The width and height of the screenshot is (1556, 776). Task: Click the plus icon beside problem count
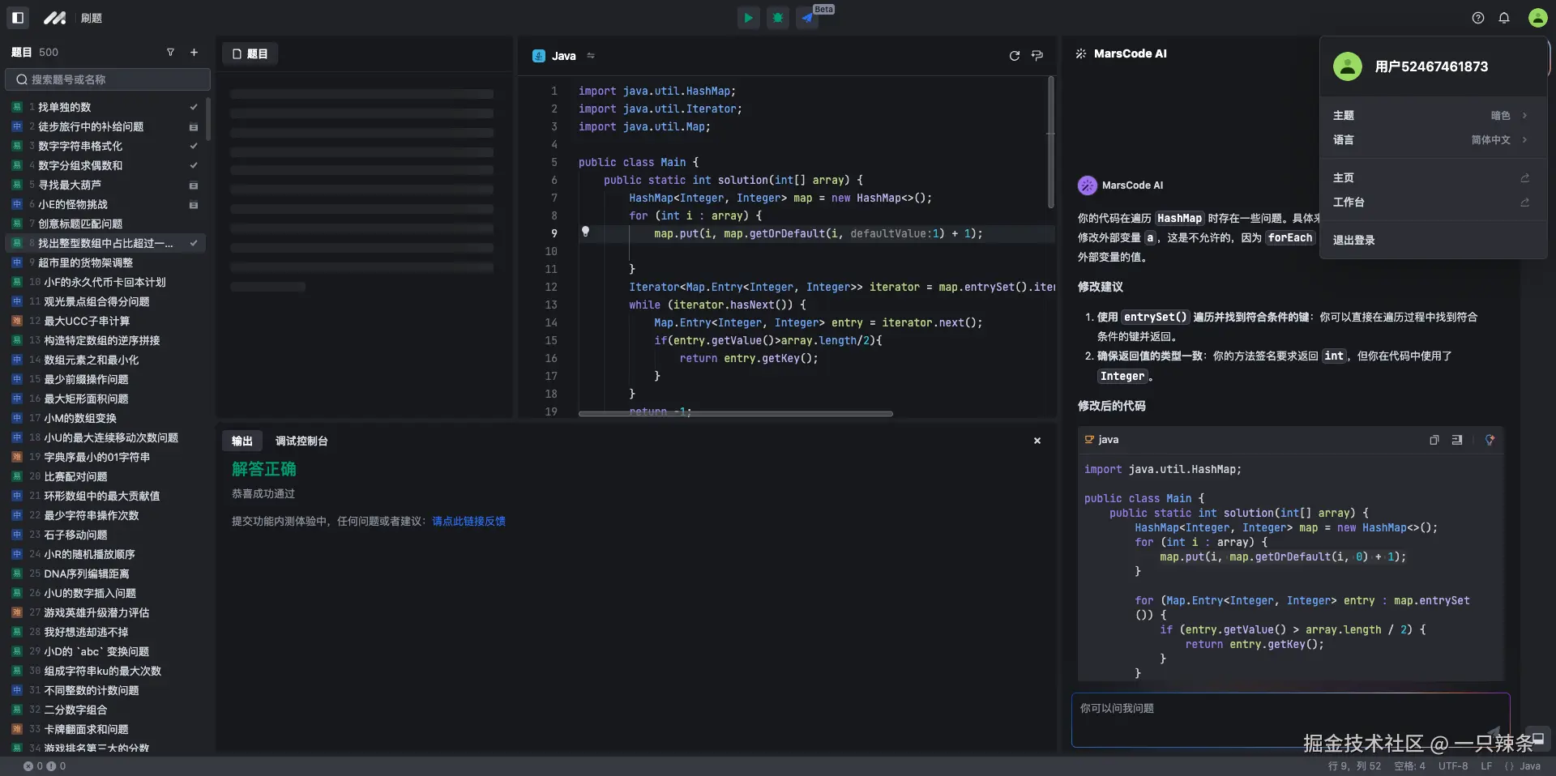click(194, 53)
